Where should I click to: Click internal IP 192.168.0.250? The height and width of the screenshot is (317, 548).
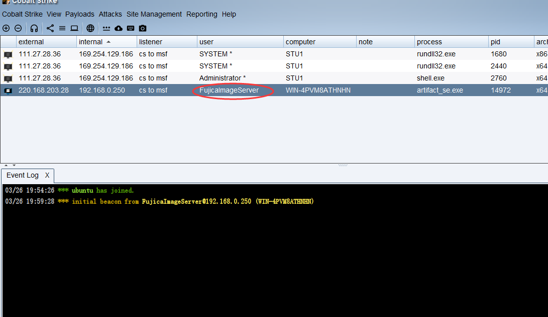click(101, 91)
